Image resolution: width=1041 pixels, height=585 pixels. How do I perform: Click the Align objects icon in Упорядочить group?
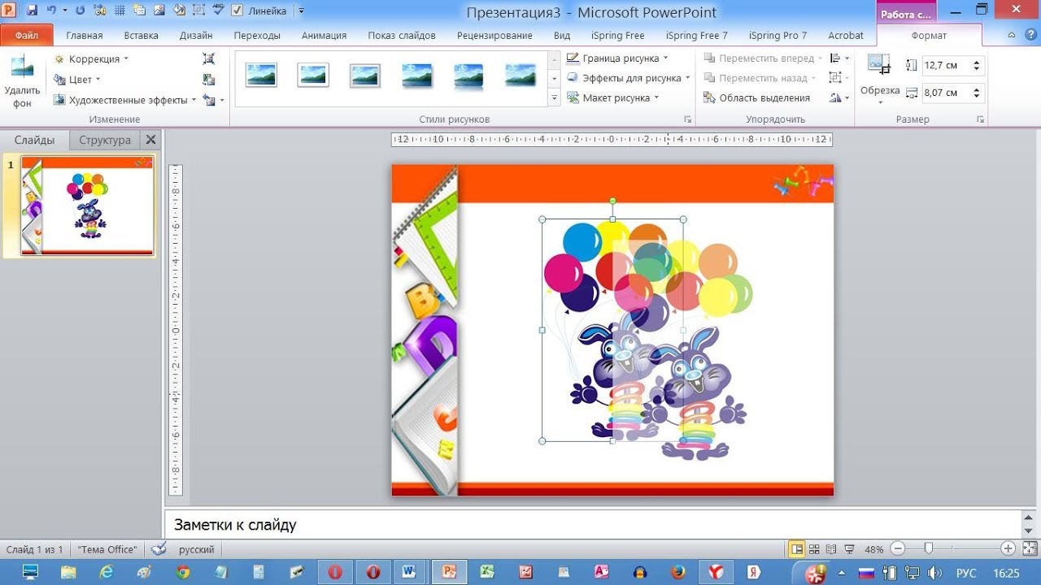[x=834, y=58]
